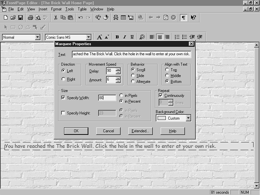The image size is (260, 195).
Task: Click the context Help pointer icon
Action: click(x=193, y=18)
